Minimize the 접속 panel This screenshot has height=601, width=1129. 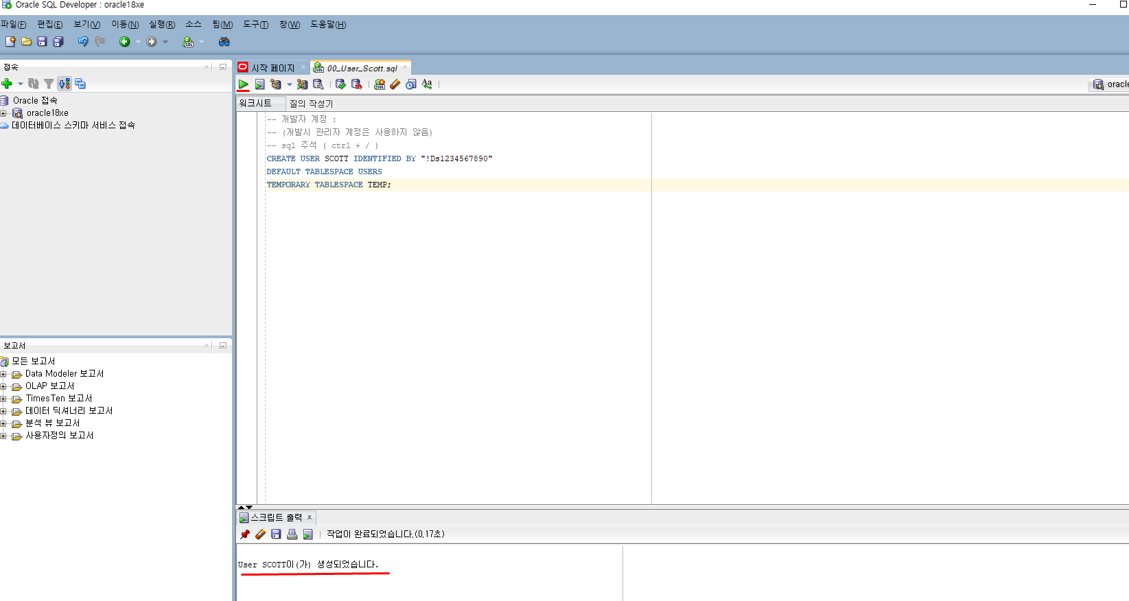point(223,67)
